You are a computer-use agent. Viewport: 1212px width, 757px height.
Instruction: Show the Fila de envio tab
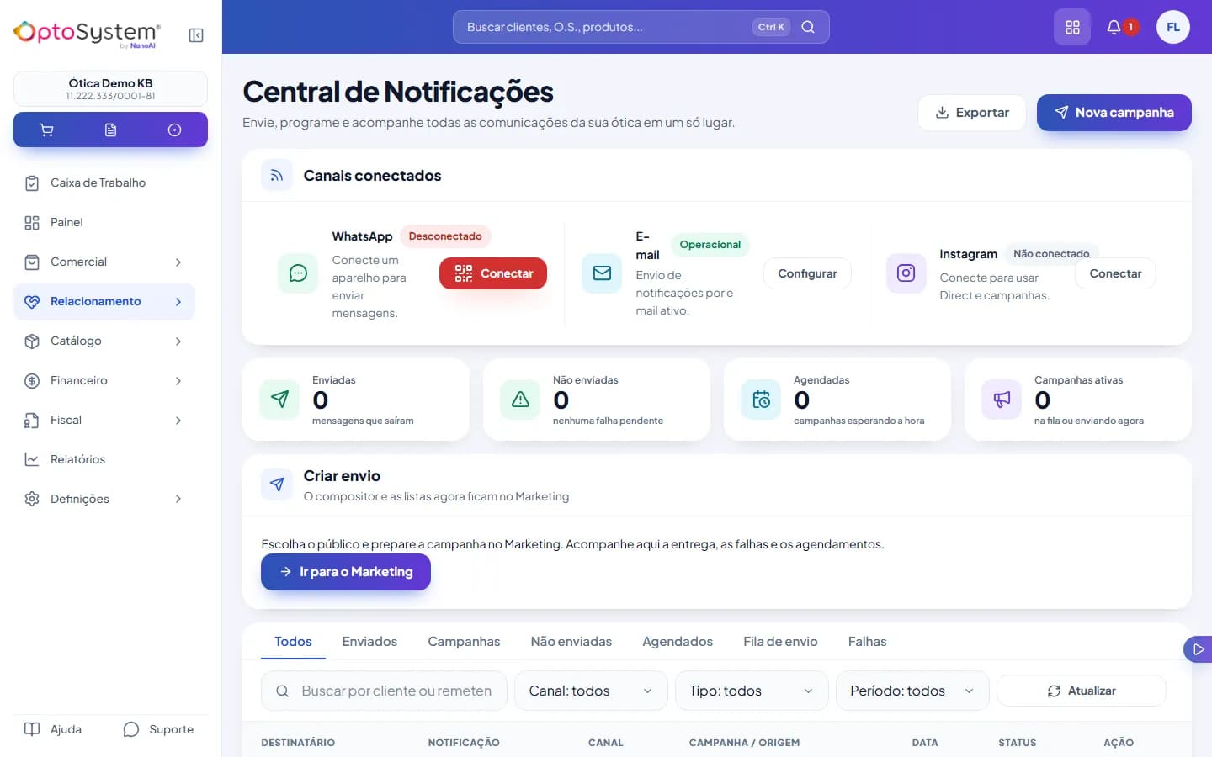780,642
